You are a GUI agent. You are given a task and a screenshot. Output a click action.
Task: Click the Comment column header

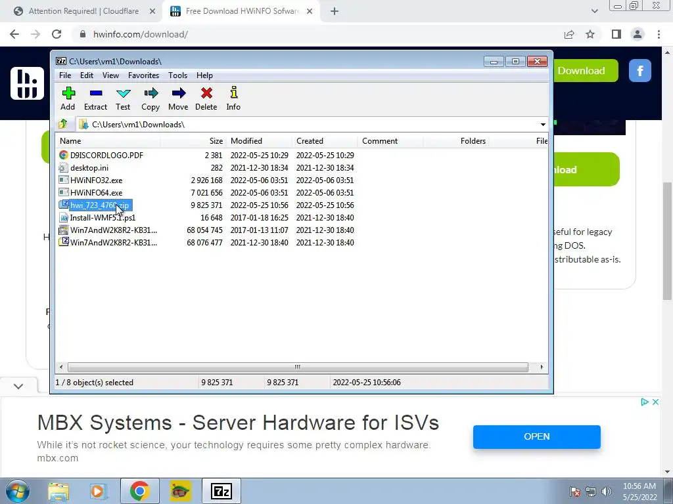tap(390, 140)
